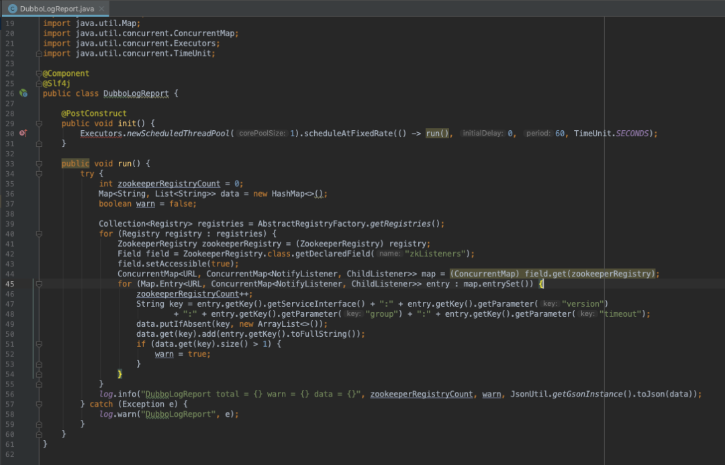Click the warn variable on line 37
The image size is (725, 465).
(145, 204)
